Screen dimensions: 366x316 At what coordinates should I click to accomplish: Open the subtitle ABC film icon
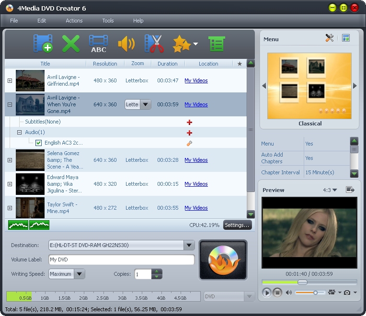point(99,44)
